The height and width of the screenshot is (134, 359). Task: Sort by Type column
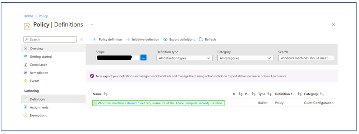tap(265, 94)
